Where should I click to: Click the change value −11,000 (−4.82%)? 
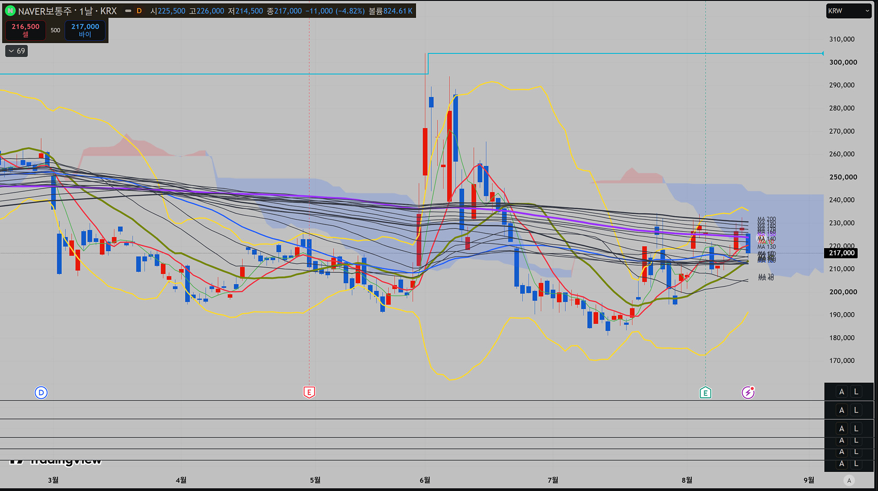(x=335, y=11)
